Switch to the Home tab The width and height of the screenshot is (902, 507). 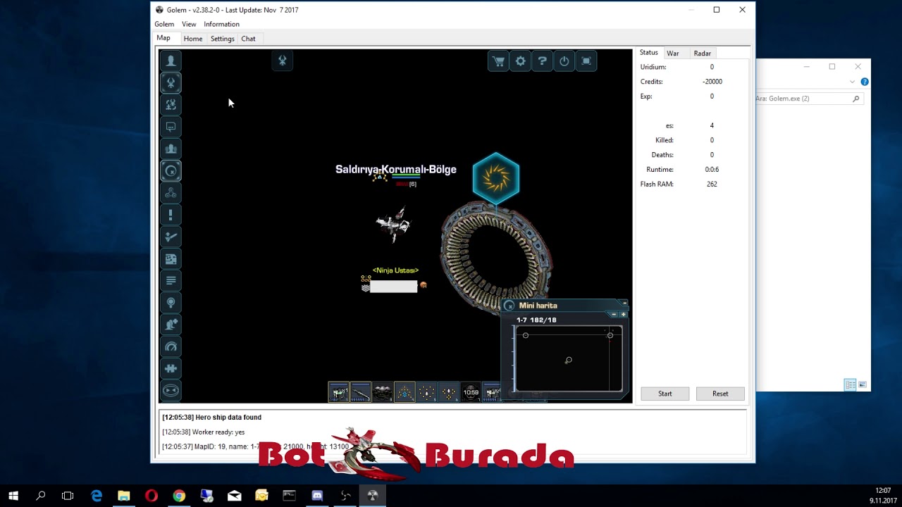(x=192, y=39)
